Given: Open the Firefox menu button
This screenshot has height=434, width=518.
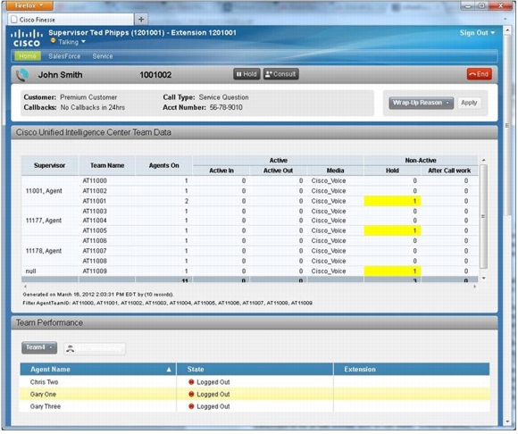Looking at the screenshot, I should pyautogui.click(x=29, y=5).
